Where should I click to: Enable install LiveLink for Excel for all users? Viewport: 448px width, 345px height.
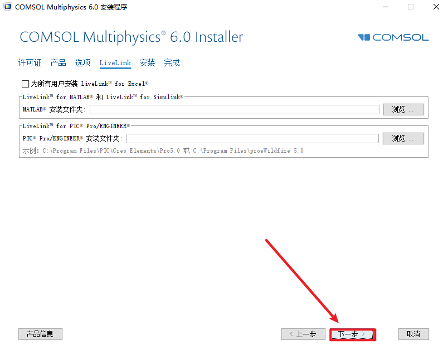click(x=26, y=84)
